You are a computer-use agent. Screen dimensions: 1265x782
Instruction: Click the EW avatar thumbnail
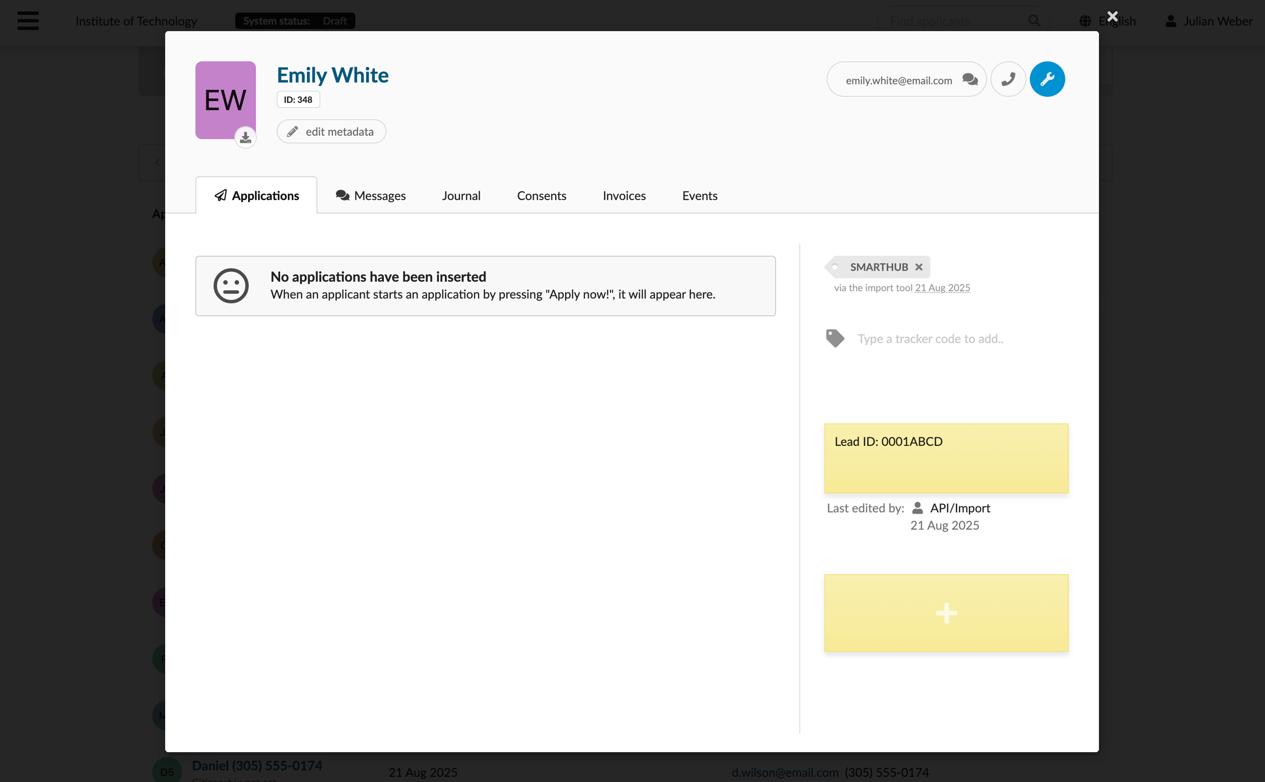pos(226,100)
